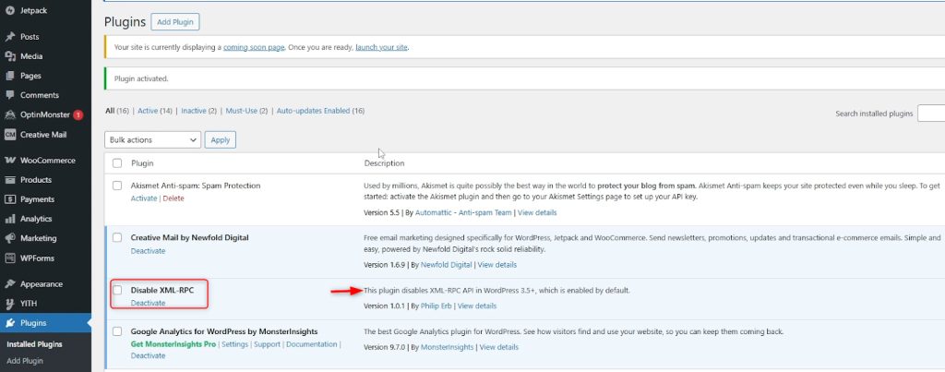Click the Marketing megaphone icon
The height and width of the screenshot is (372, 945).
coord(9,238)
